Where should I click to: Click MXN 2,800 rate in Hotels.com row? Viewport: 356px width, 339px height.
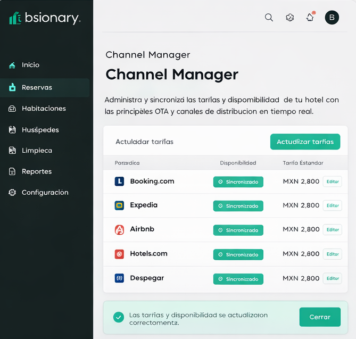pos(301,254)
